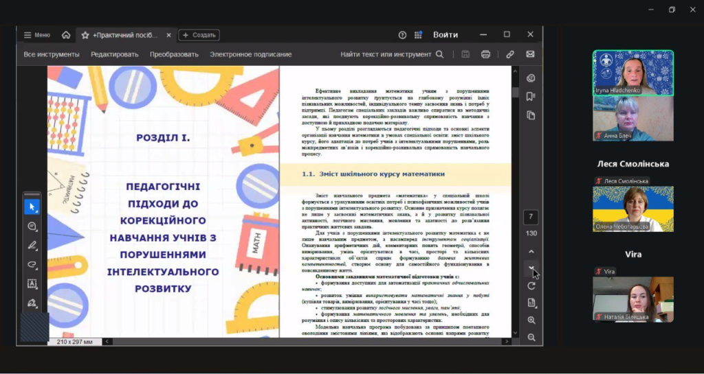This screenshot has width=704, height=374.
Task: Activate the text box tool
Action: click(x=32, y=283)
